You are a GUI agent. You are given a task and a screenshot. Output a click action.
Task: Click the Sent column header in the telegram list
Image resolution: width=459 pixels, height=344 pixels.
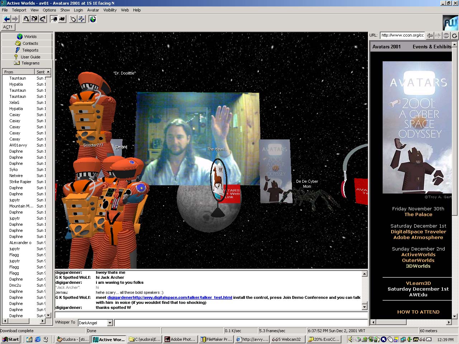click(x=41, y=72)
